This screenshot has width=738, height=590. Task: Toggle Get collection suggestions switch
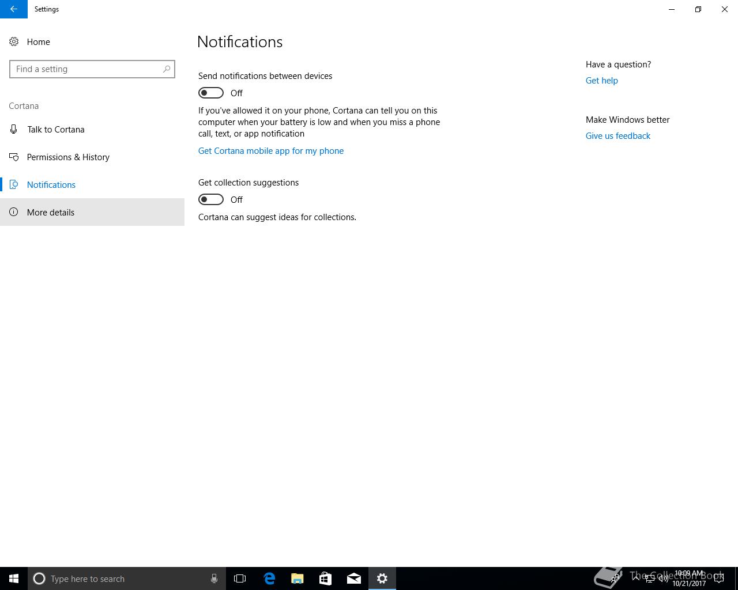[x=211, y=199]
